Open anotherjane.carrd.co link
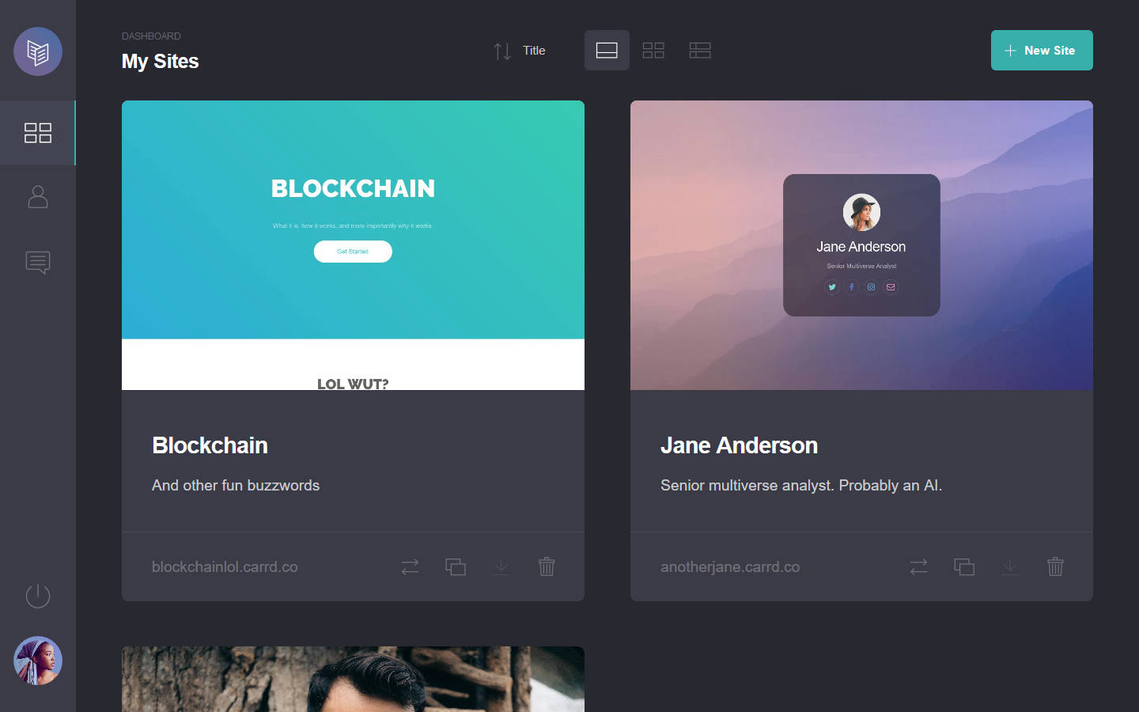Viewport: 1139px width, 712px height. click(730, 566)
